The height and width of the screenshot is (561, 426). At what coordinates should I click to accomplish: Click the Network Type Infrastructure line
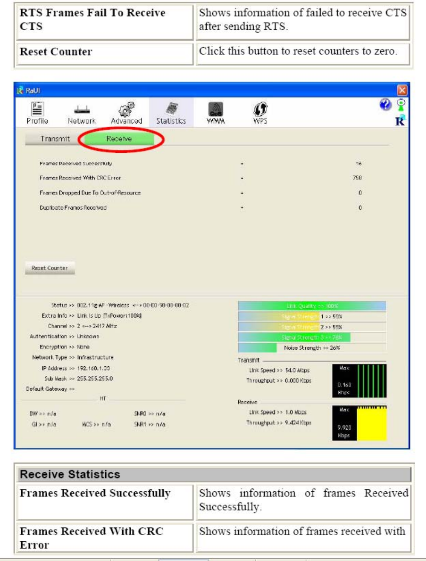73,357
